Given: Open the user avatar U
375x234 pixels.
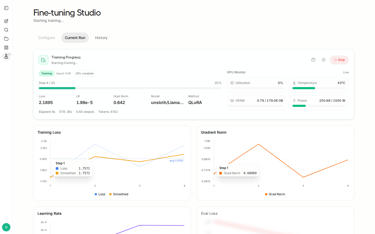Looking at the screenshot, I should pyautogui.click(x=6, y=227).
